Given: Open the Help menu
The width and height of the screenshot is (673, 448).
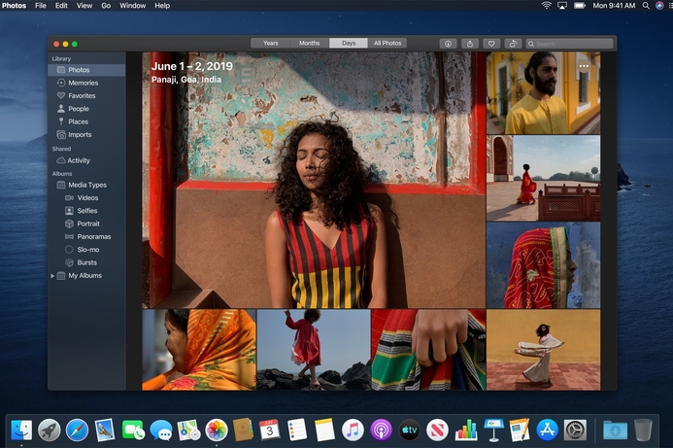Looking at the screenshot, I should coord(162,6).
